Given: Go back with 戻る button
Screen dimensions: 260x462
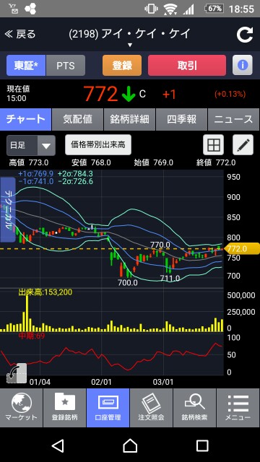Looking at the screenshot, I should [20, 34].
